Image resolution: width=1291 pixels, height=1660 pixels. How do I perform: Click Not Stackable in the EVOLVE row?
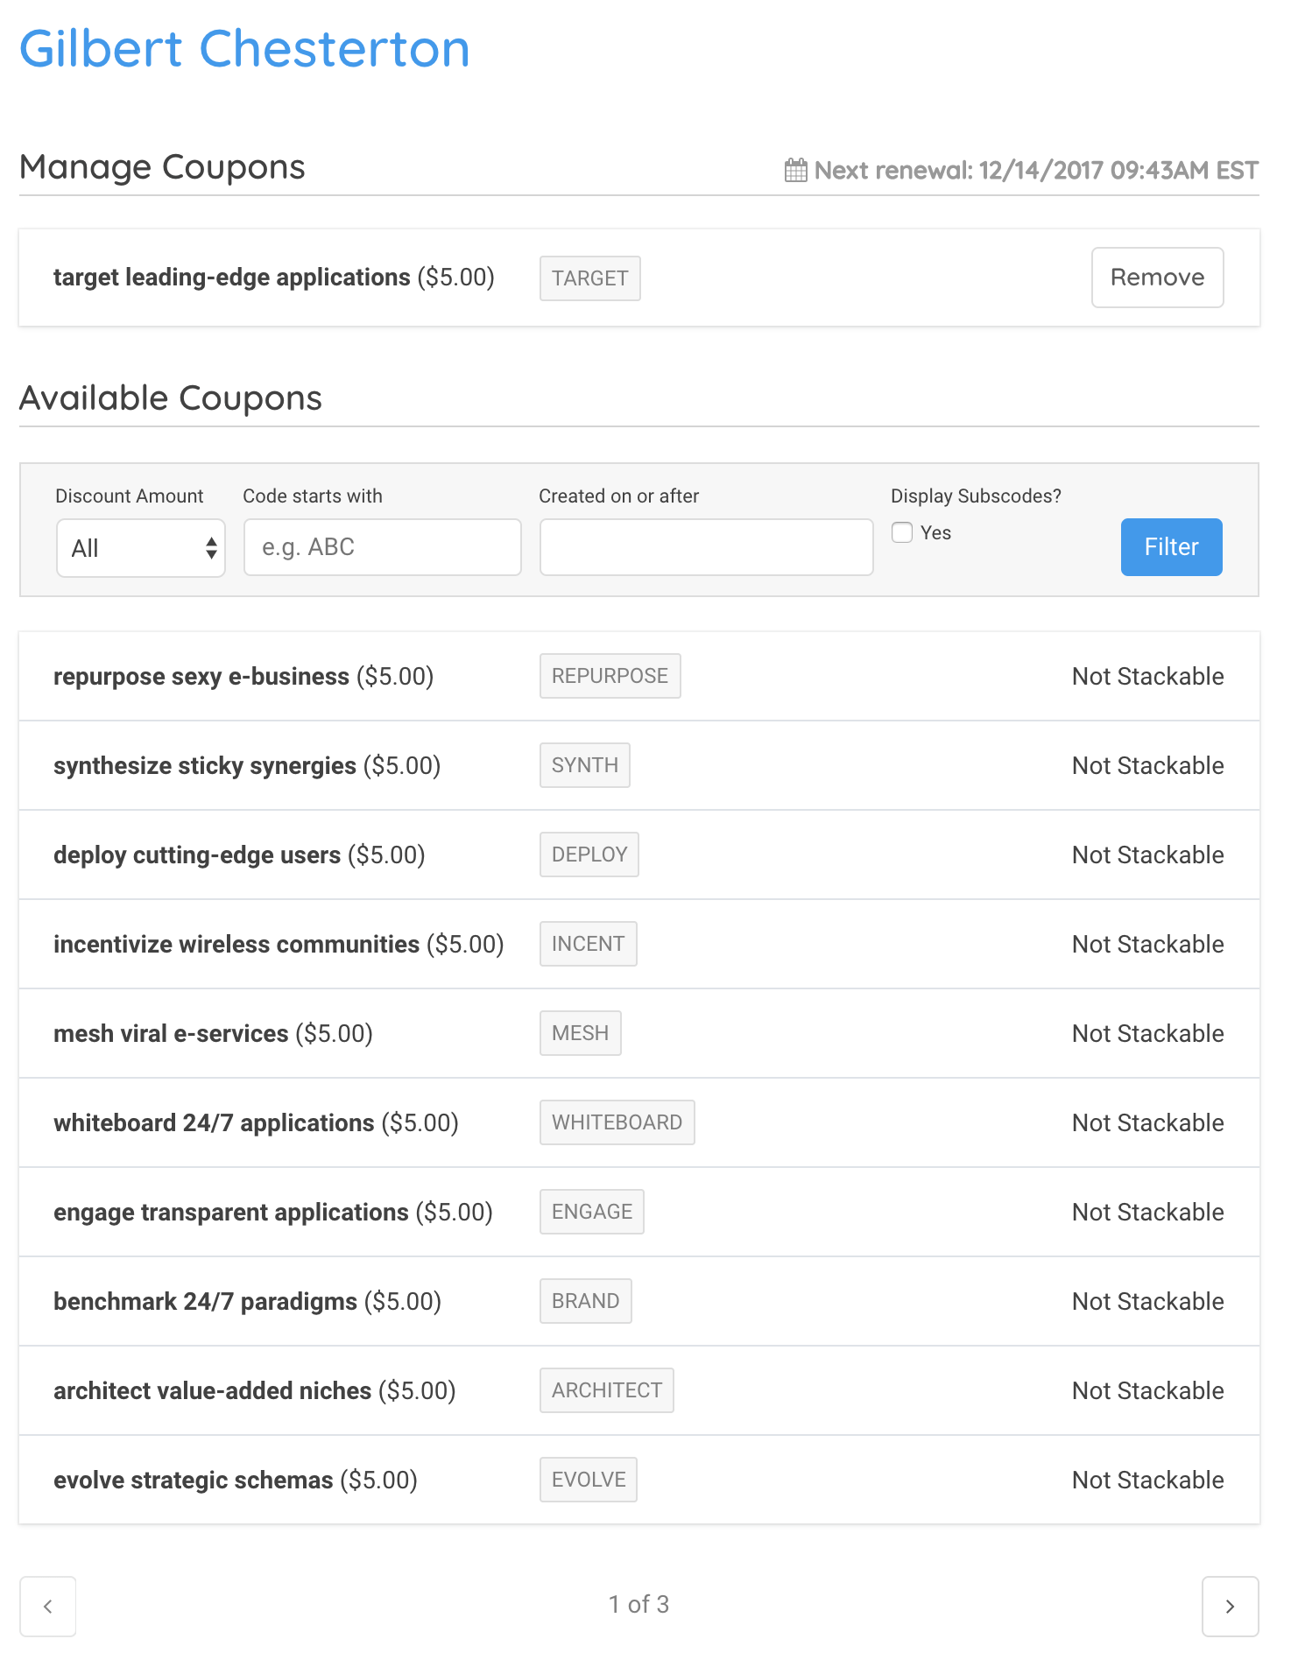(x=1147, y=1480)
